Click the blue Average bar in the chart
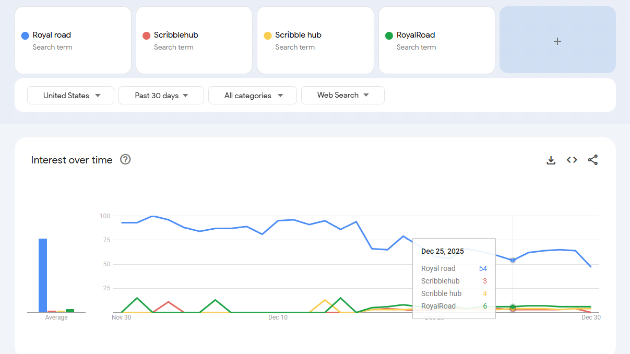630x354 pixels. pyautogui.click(x=43, y=275)
